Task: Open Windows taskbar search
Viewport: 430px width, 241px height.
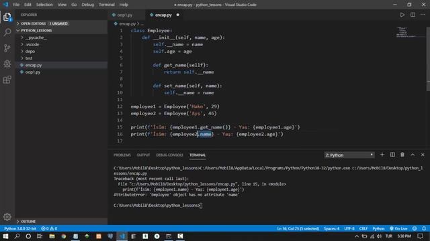Action: 17,236
